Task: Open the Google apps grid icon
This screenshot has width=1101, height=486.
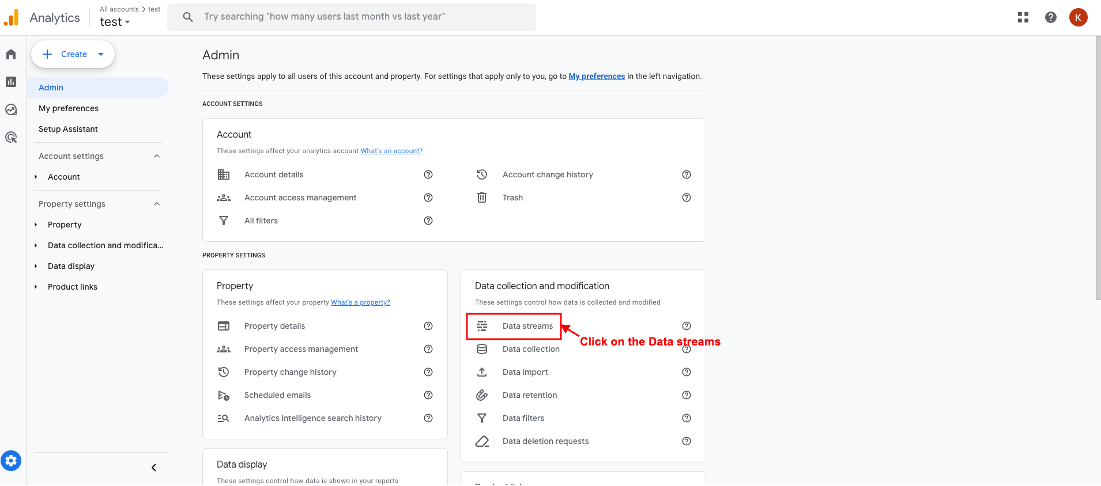Action: [x=1023, y=17]
